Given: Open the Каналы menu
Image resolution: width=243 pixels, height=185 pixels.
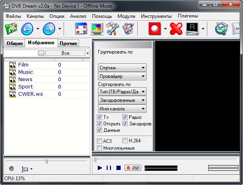Looking at the screenshot, I should (35, 16).
